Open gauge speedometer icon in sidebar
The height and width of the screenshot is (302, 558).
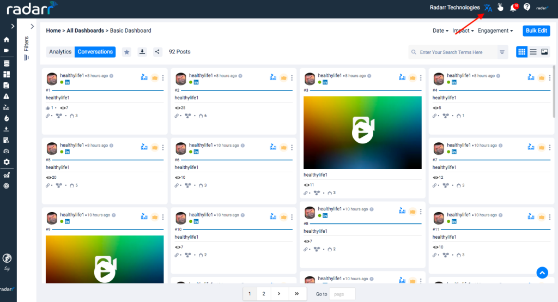click(7, 151)
